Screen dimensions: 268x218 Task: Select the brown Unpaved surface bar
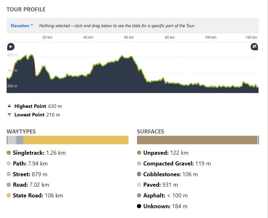click(x=197, y=140)
